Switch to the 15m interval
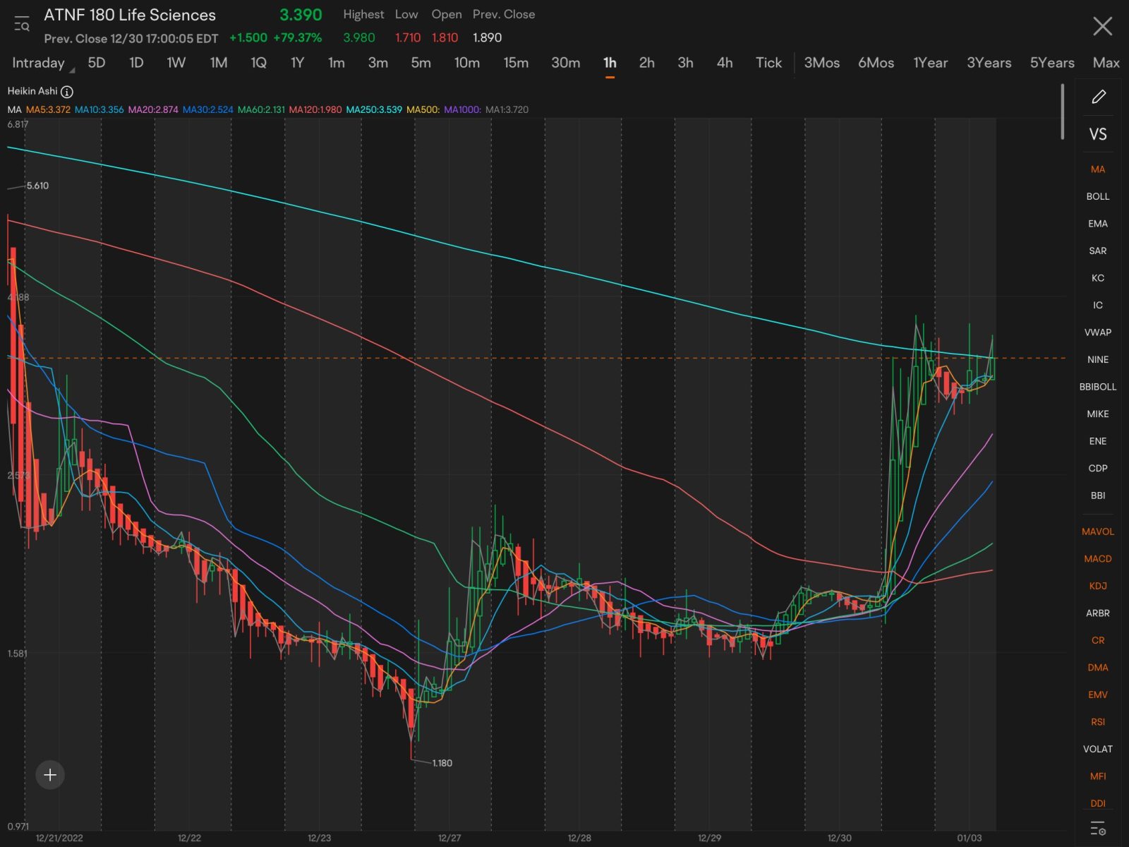Viewport: 1129px width, 847px height. (x=516, y=63)
